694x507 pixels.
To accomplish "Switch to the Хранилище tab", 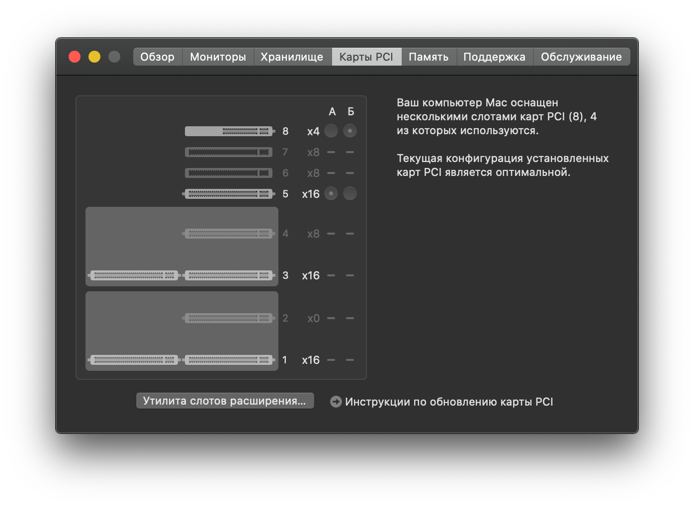I will (x=292, y=57).
